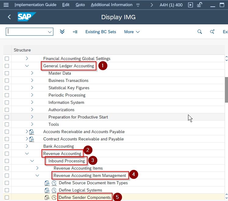Expand Accounts Receivable and Accounts Payable node
The width and height of the screenshot is (228, 201).
(x=27, y=132)
